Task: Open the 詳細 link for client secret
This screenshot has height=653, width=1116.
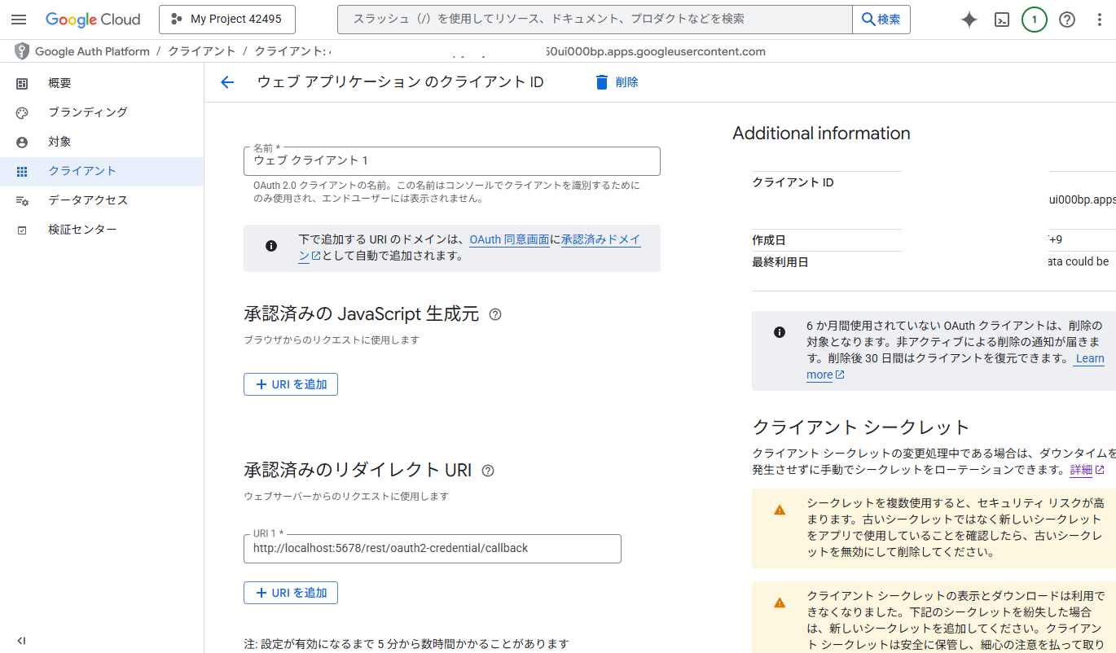Action: [1087, 470]
